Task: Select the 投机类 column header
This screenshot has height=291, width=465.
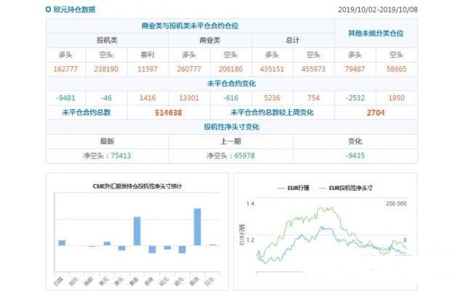Action: pyautogui.click(x=108, y=40)
